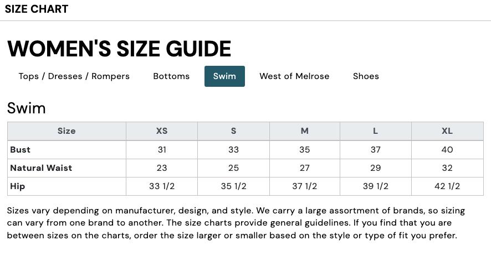
Task: Select the Natural Waist row label
Action: pos(41,168)
